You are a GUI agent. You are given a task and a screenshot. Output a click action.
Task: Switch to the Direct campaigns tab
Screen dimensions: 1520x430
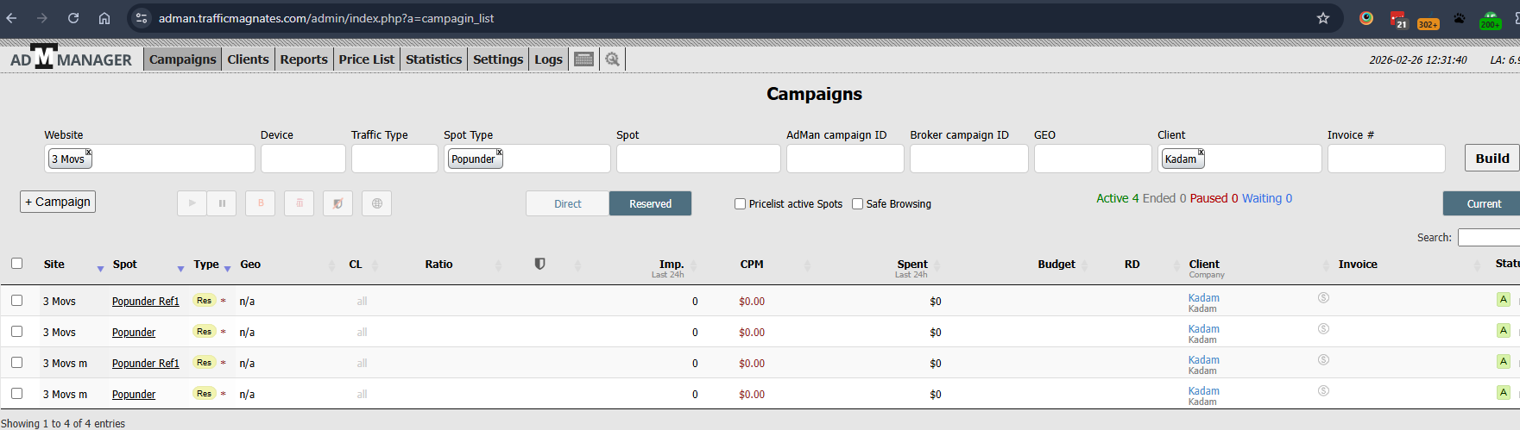567,203
